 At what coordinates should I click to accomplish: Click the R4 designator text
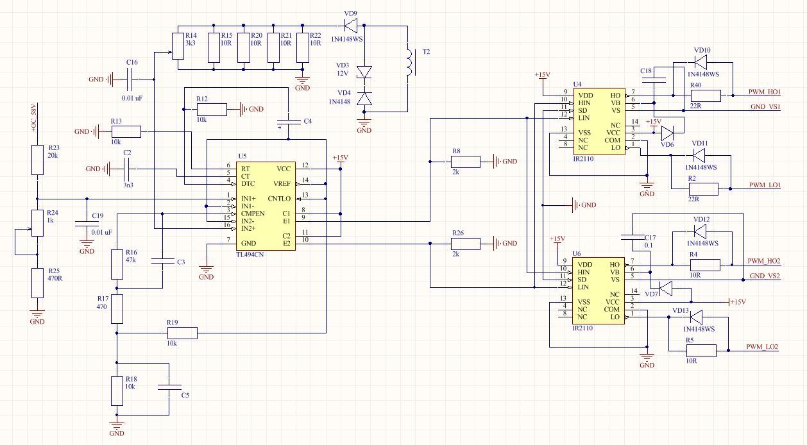point(694,255)
